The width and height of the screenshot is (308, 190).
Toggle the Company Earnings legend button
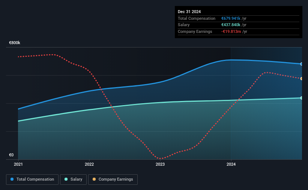[x=113, y=180]
